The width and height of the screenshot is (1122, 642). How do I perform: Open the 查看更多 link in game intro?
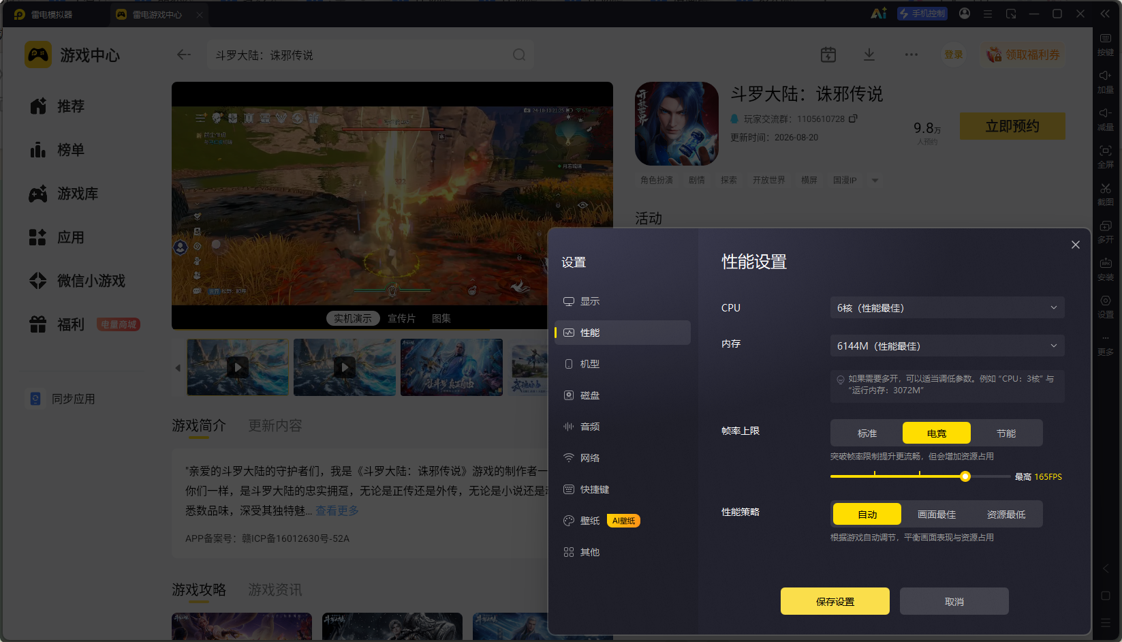coord(337,510)
